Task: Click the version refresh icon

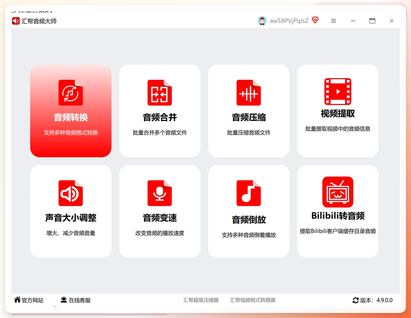Action: coord(355,300)
